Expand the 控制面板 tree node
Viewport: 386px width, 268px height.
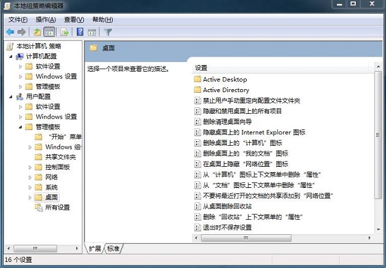pyautogui.click(x=30, y=167)
